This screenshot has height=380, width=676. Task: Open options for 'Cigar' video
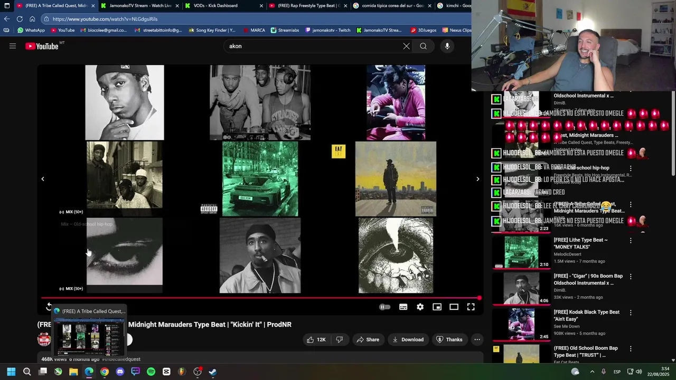pyautogui.click(x=631, y=277)
